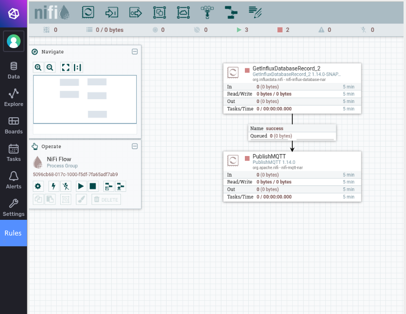The height and width of the screenshot is (314, 406).
Task: Click Queued 0 (0 bytes) in connection
Action: pos(271,135)
